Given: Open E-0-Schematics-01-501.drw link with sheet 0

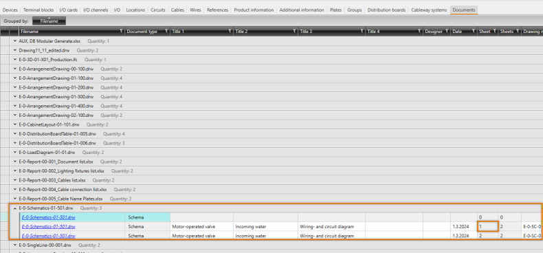Looking at the screenshot, I should (49, 217).
